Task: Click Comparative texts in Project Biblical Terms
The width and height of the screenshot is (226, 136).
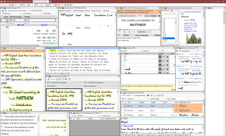Action: tap(140, 95)
